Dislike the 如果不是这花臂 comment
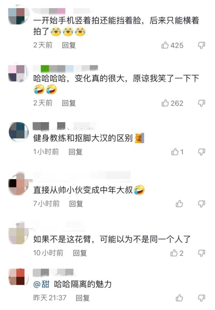The image size is (215, 310). [202, 253]
